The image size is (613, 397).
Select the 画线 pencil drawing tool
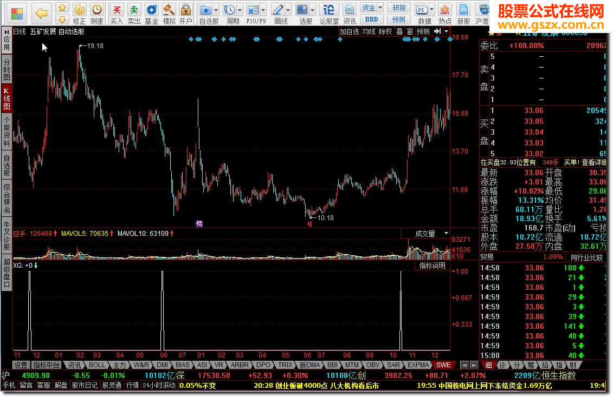[x=278, y=9]
